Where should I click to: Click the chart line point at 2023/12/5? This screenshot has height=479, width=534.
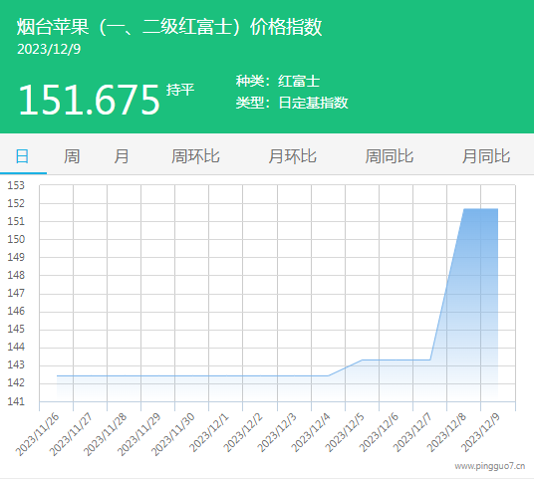coord(362,359)
